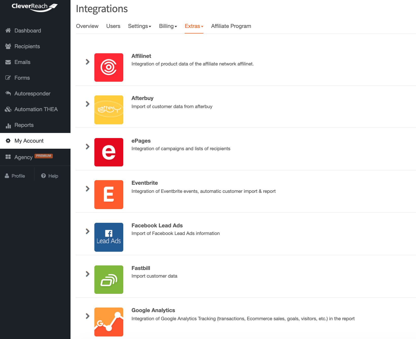Screen dimensions: 416x339
Task: Click the Affilinet red logo tile
Action: pos(109,67)
